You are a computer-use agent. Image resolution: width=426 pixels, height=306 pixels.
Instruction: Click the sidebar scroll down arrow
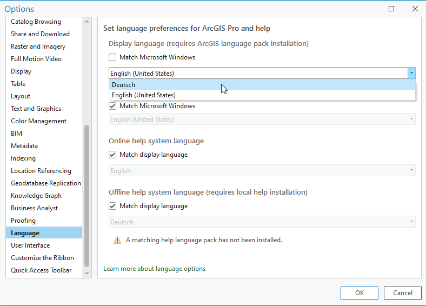click(86, 273)
